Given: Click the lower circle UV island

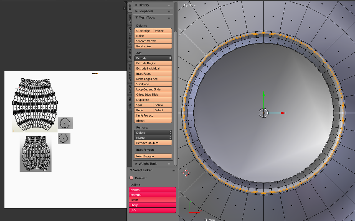Looking at the screenshot, I should click(64, 138).
